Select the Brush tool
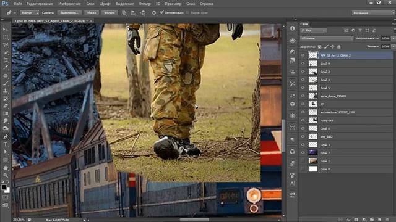The height and width of the screenshot is (222, 396). click(x=6, y=83)
